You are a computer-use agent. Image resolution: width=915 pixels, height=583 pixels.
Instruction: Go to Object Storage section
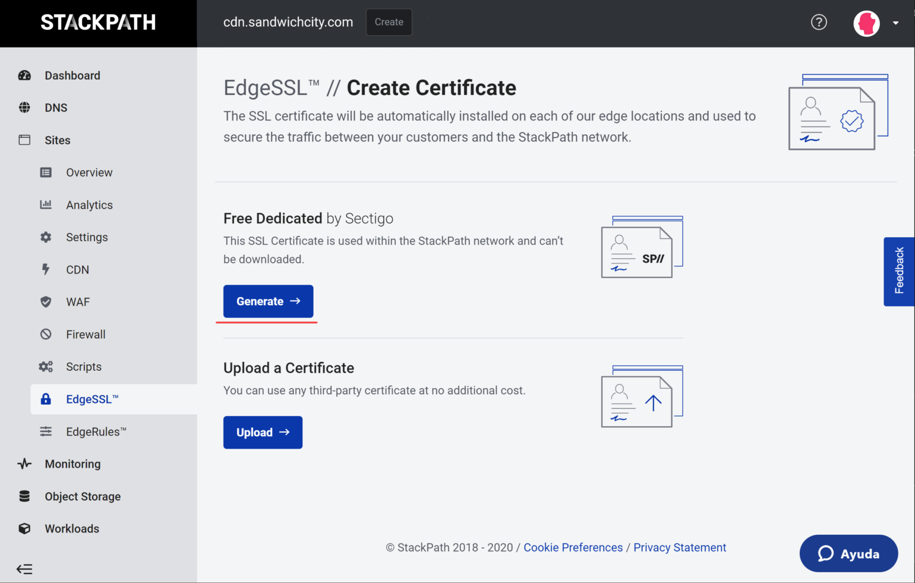[x=83, y=496]
